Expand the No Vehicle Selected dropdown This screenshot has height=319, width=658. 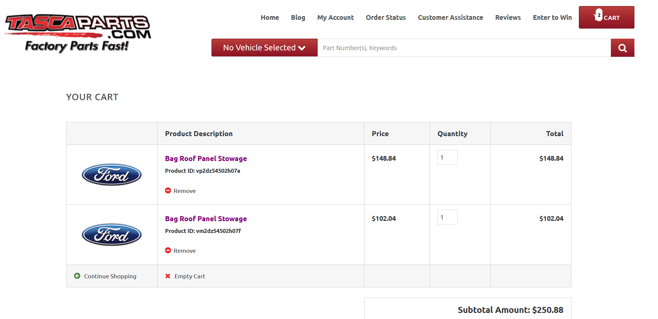click(264, 48)
